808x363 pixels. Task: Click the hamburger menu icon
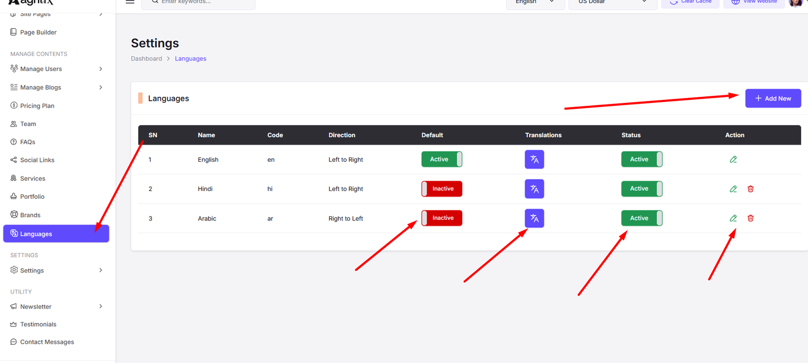130,2
